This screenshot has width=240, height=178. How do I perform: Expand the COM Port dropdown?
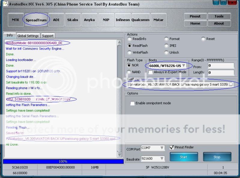point(162,148)
